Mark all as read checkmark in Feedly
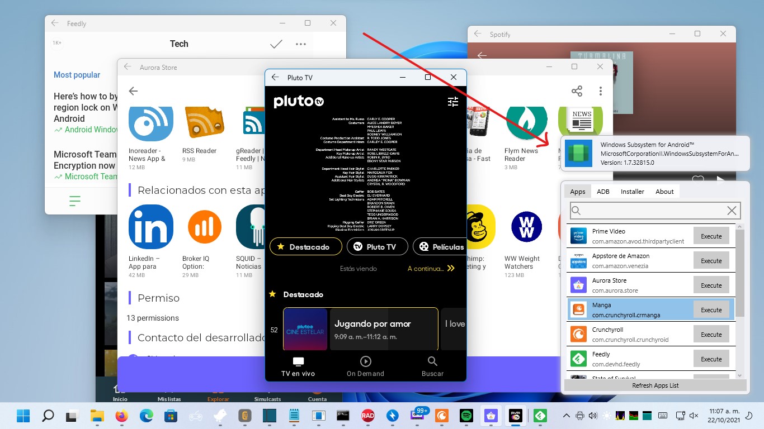Image resolution: width=764 pixels, height=429 pixels. (276, 44)
